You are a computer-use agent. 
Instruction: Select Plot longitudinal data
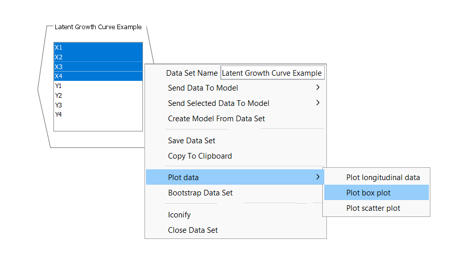383,178
